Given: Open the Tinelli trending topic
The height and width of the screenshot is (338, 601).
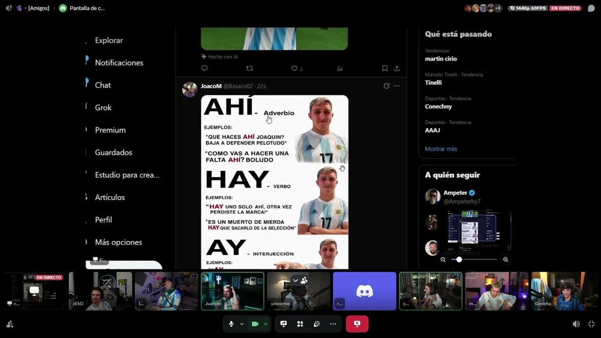Looking at the screenshot, I should point(433,83).
